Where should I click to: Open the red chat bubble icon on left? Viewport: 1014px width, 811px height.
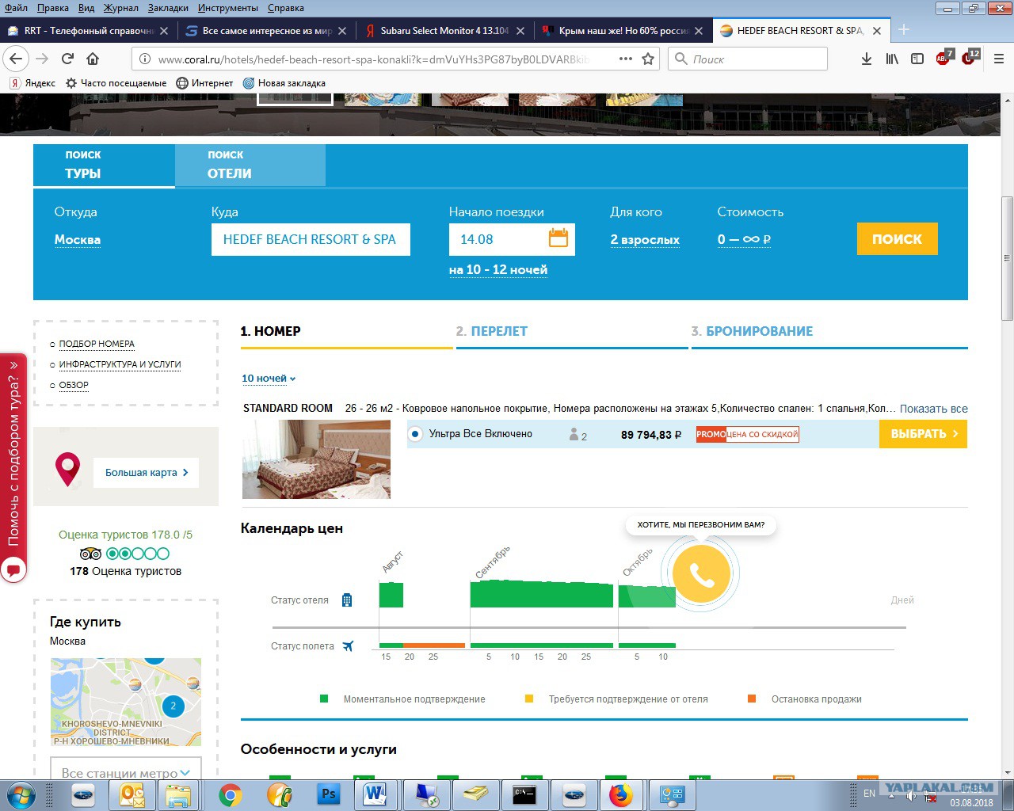[x=13, y=569]
